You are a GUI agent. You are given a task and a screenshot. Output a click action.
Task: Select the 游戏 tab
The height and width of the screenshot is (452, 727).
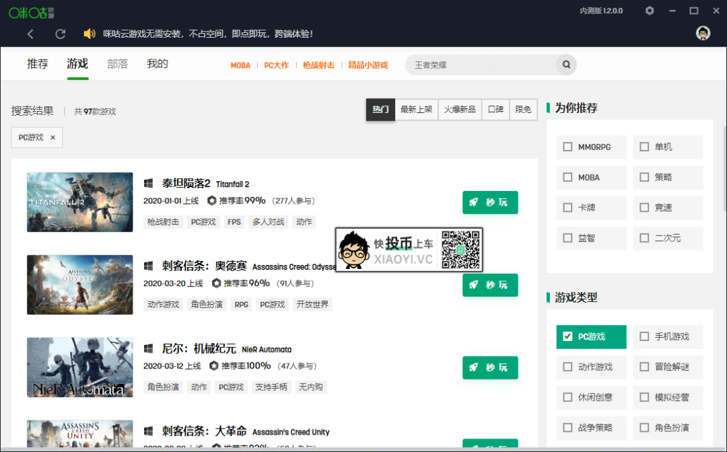coord(77,64)
